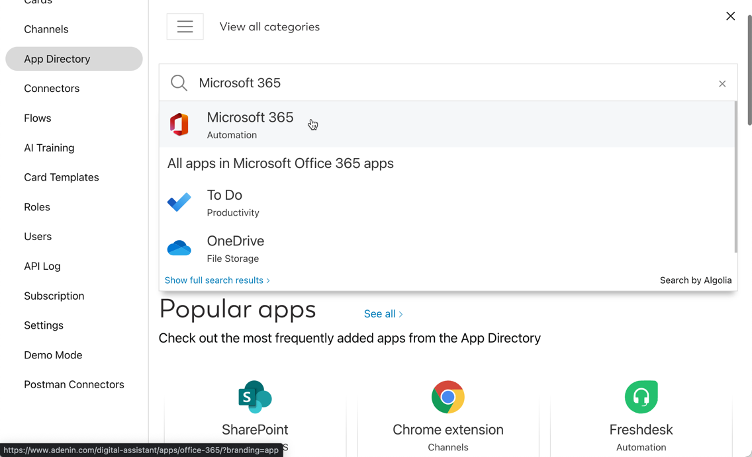Screen dimensions: 752x457
Task: Open Card Templates in the sidebar
Action: coord(62,177)
